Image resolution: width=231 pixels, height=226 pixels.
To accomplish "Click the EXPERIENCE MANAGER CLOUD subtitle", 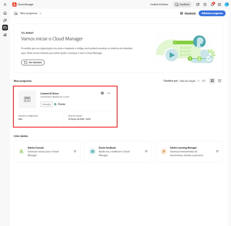I will [x=55, y=97].
